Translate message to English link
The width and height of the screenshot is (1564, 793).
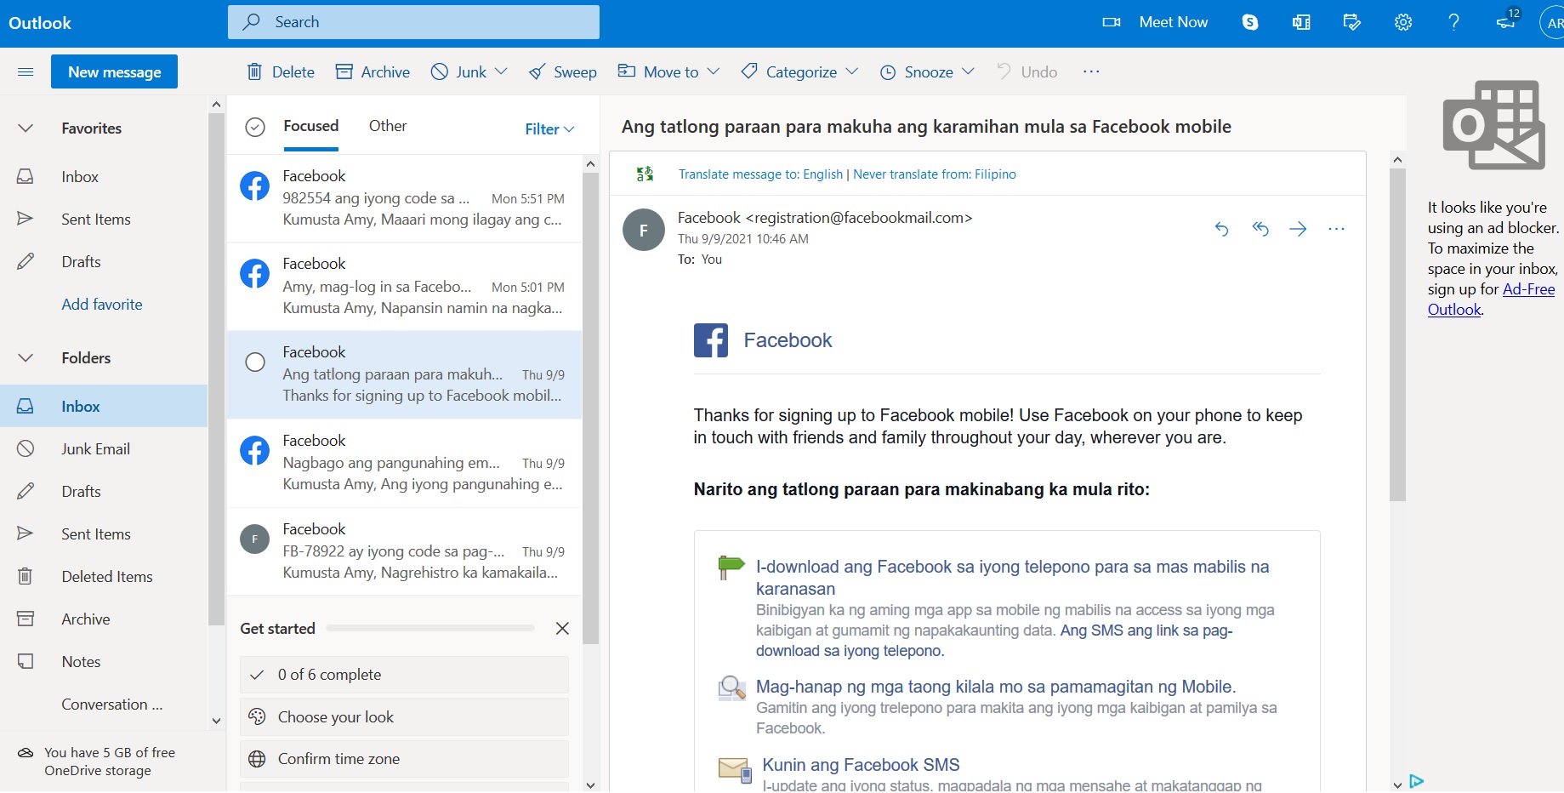click(x=760, y=174)
